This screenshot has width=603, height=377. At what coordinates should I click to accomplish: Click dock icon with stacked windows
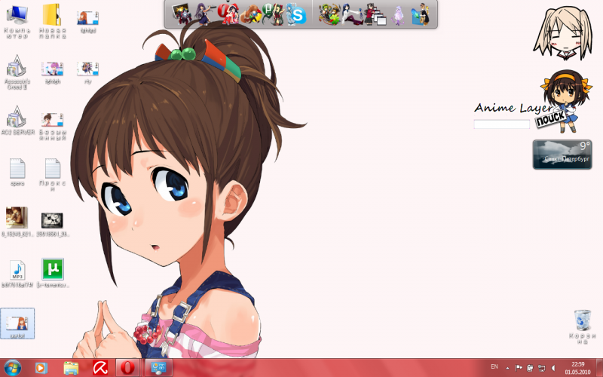(375, 14)
